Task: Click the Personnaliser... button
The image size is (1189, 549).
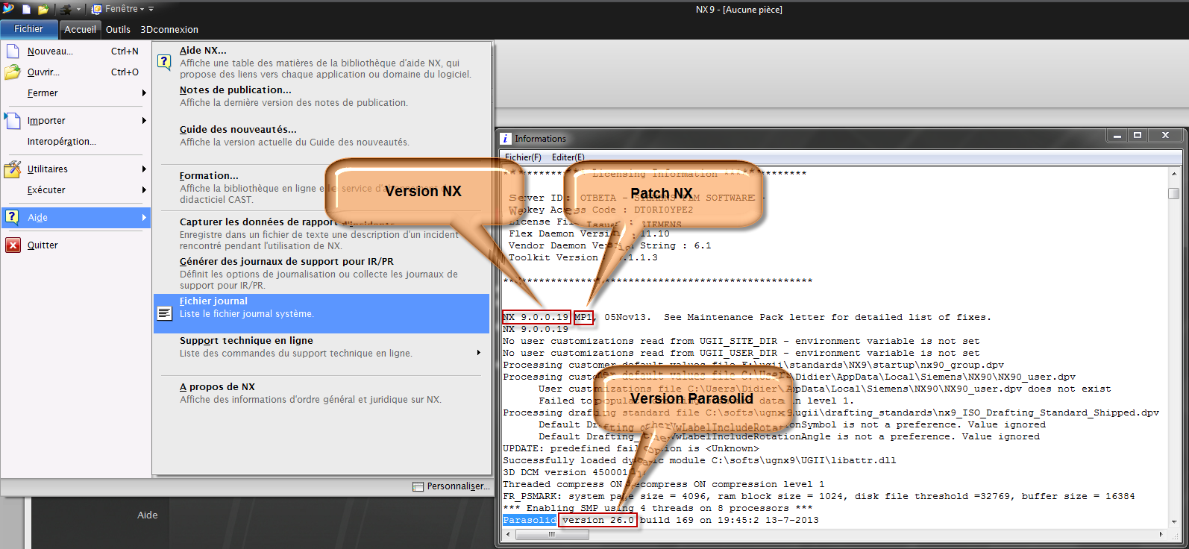Action: pos(452,486)
